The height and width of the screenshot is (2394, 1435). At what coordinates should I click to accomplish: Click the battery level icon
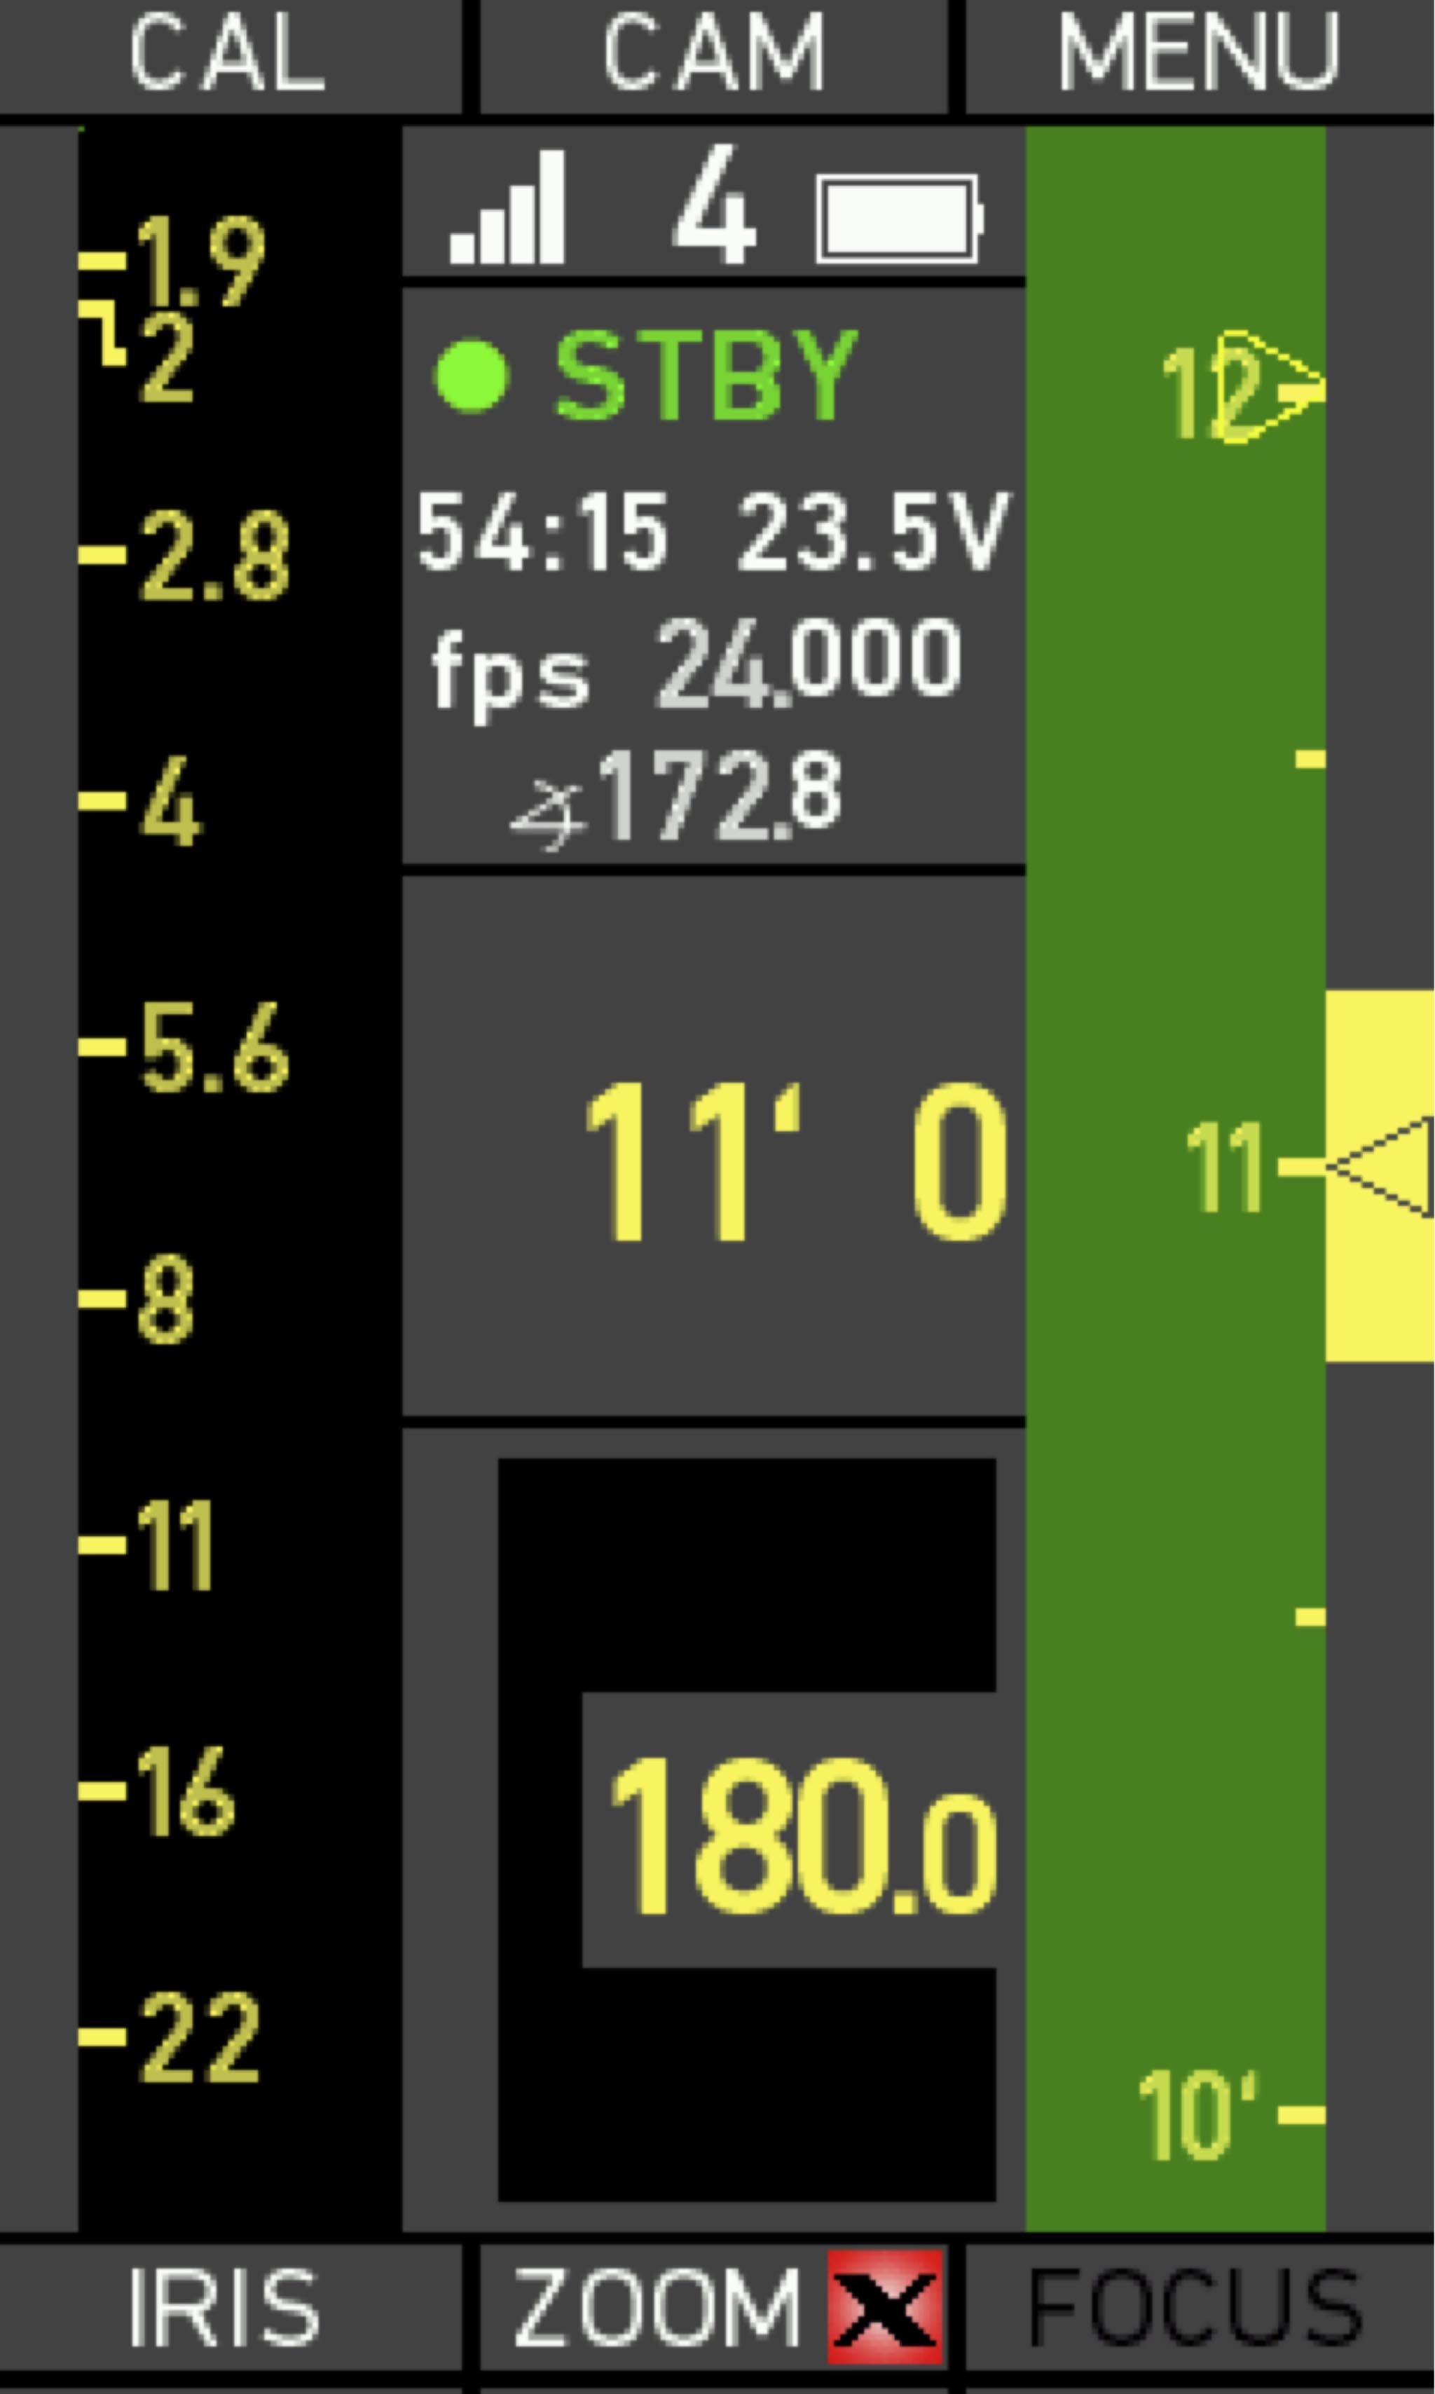(x=900, y=219)
